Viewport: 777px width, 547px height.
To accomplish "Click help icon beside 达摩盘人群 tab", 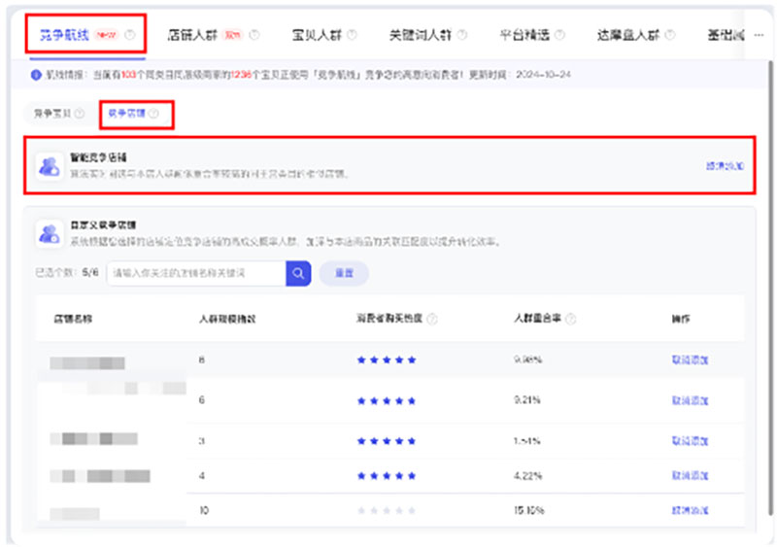I will coord(670,35).
